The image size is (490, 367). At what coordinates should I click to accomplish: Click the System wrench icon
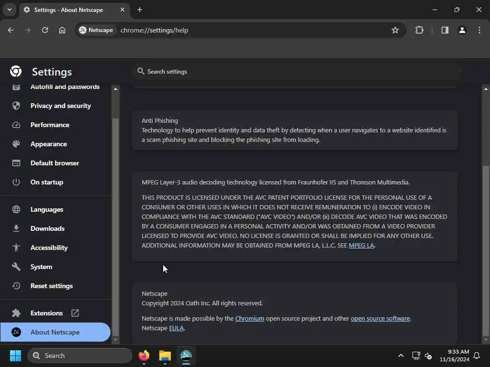pyautogui.click(x=16, y=267)
